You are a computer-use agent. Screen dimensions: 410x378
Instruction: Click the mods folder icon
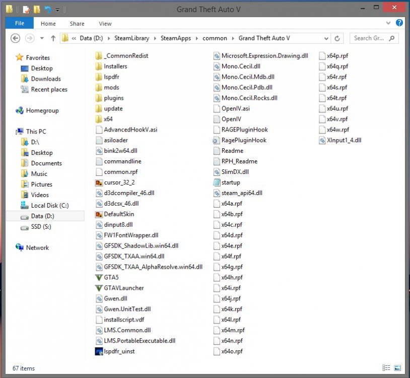pos(99,88)
